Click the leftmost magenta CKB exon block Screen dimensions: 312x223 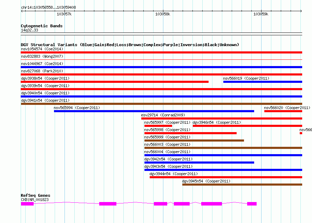point(27,204)
